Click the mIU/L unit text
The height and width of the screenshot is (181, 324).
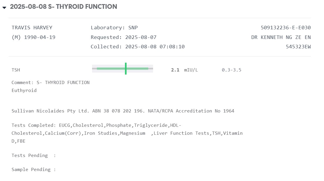(191, 70)
